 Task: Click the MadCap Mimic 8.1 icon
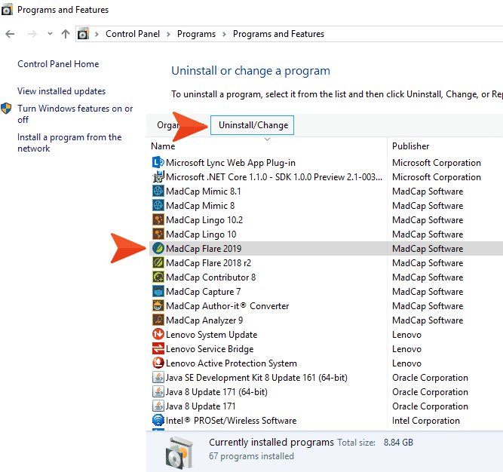(x=158, y=191)
